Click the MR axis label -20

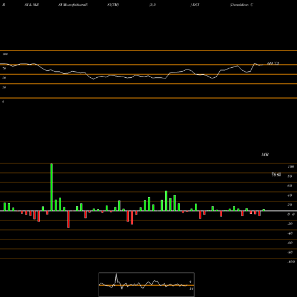click(x=290, y=224)
